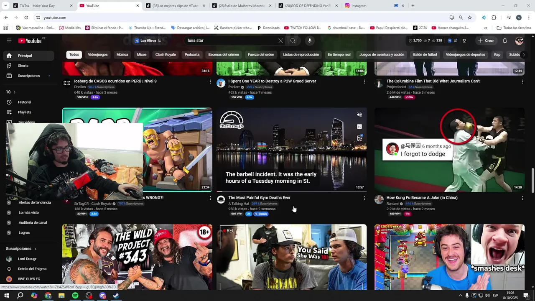Open 'Todos los favoritos' folder

[x=514, y=28]
